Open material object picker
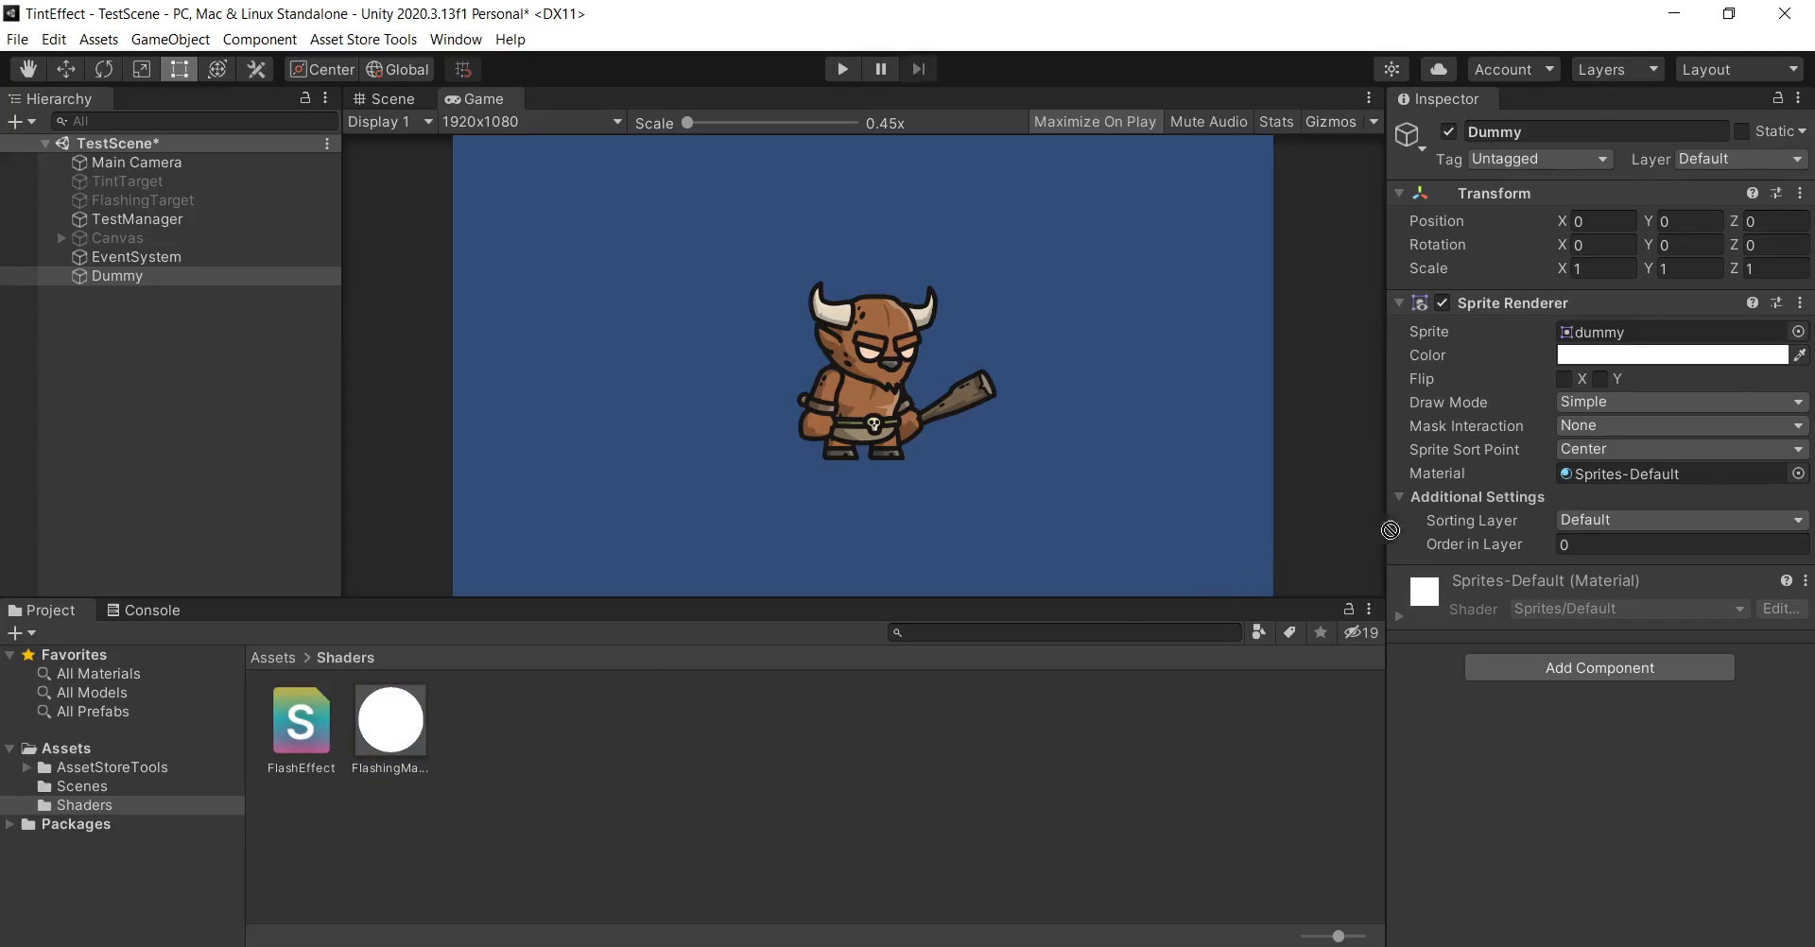The image size is (1815, 947). coord(1798,473)
